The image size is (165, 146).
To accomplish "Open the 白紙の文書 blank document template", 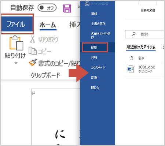I will pyautogui.click(x=148, y=10).
